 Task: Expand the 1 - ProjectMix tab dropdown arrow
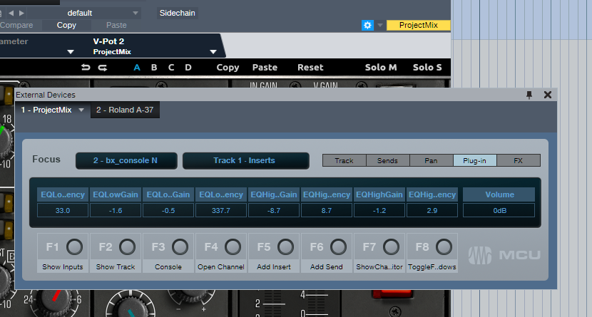click(x=81, y=110)
